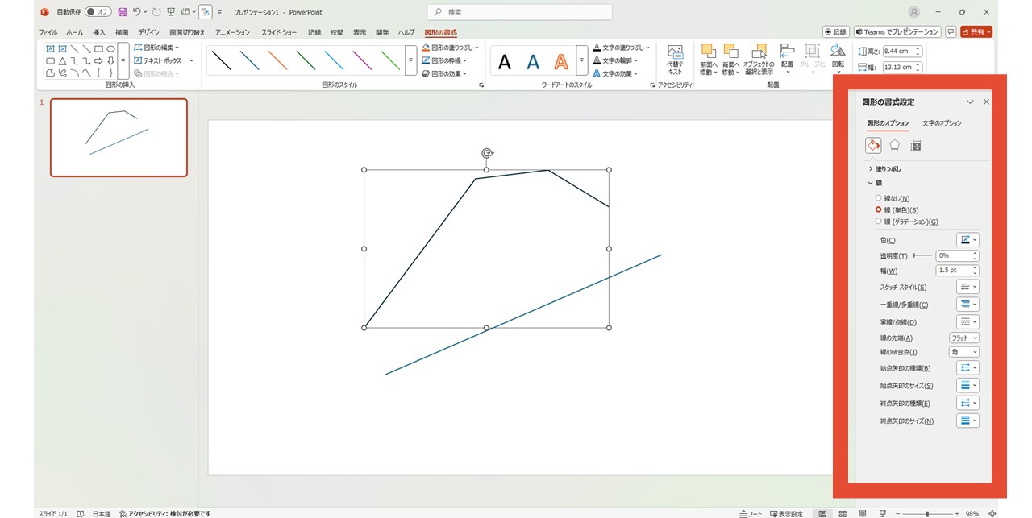Image resolution: width=1032 pixels, height=518 pixels.
Task: Open the 線の先端 dropdown
Action: 963,338
